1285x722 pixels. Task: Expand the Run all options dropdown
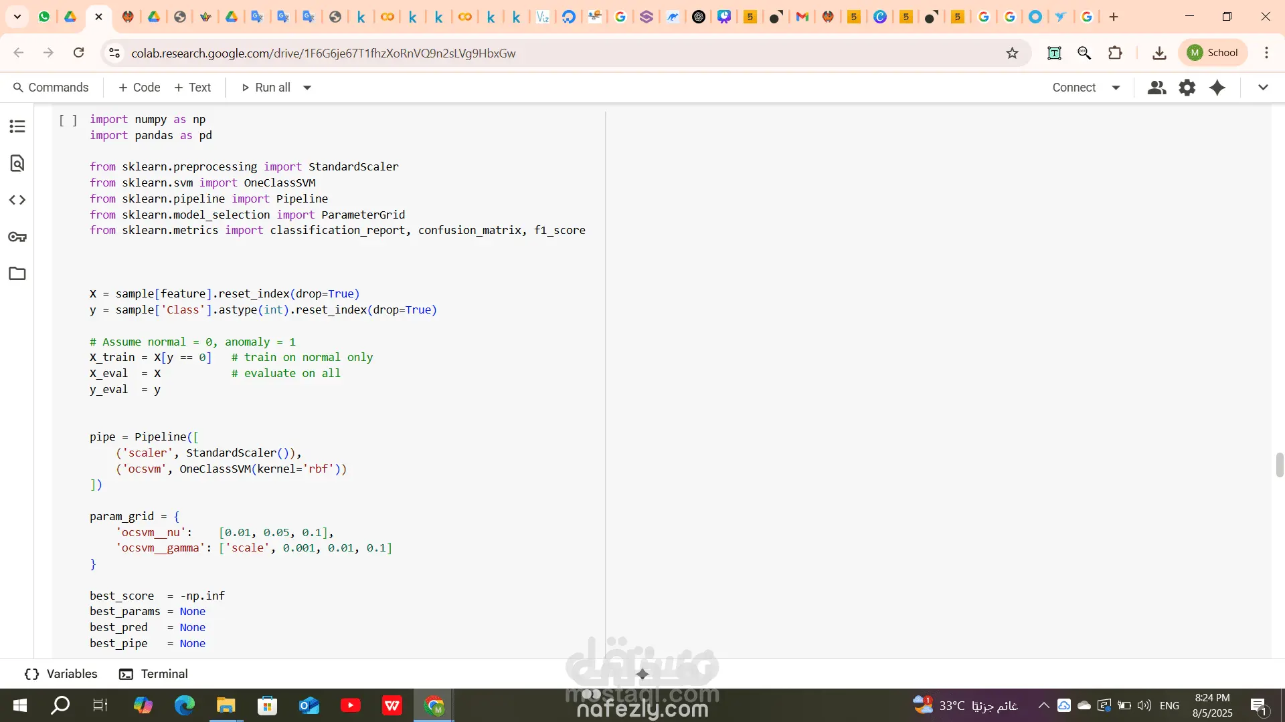[x=307, y=88]
